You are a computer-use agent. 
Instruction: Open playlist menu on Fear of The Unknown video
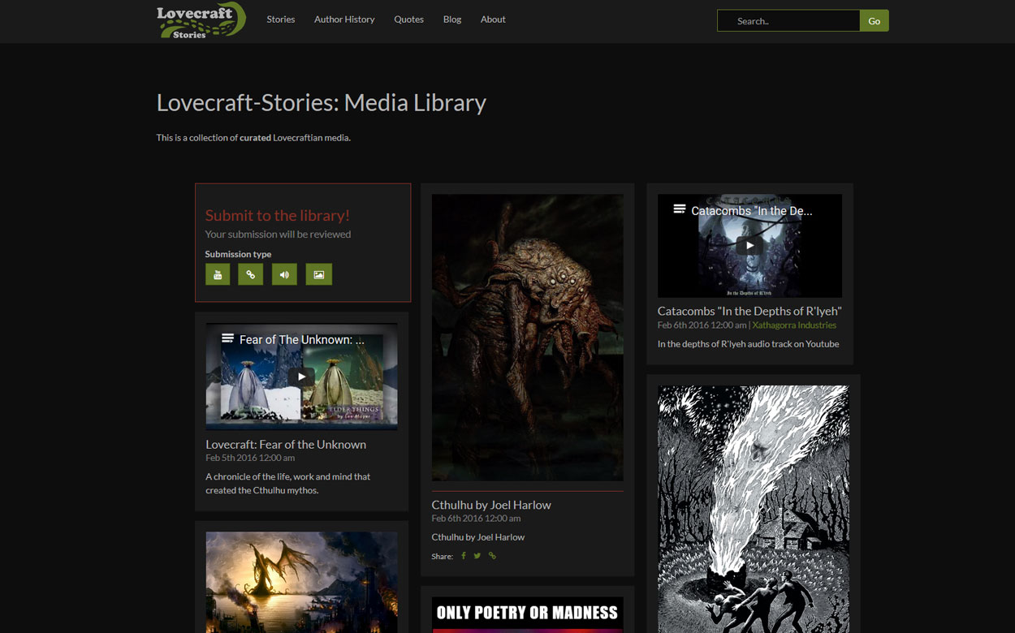click(x=227, y=338)
